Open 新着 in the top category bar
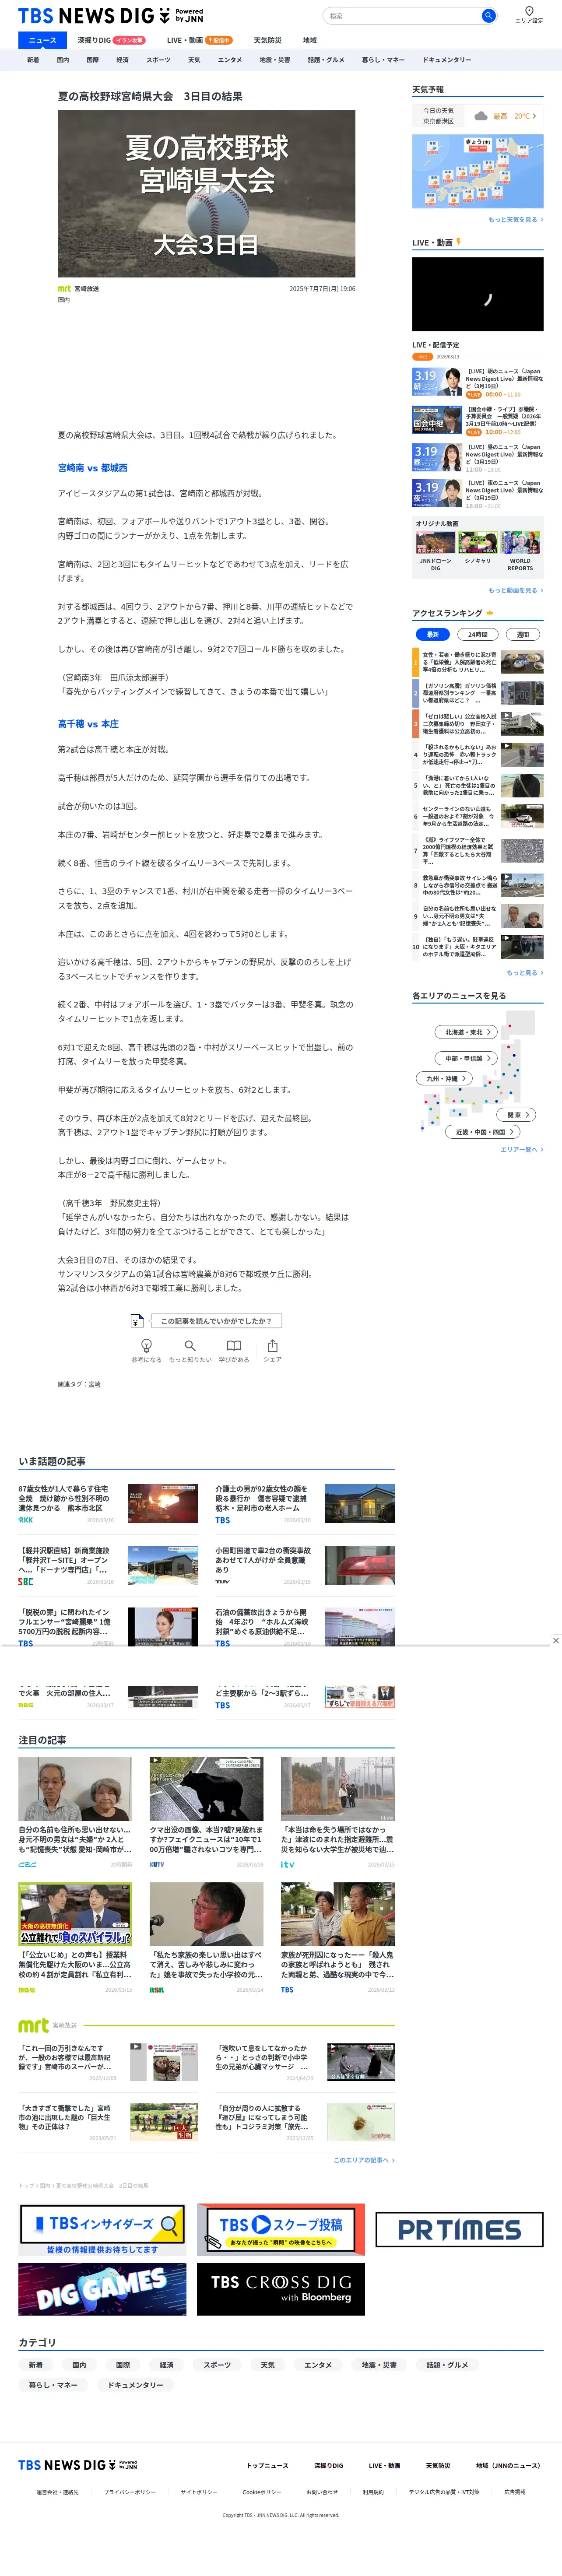Screen dimensions: 562x2576 tap(33, 60)
